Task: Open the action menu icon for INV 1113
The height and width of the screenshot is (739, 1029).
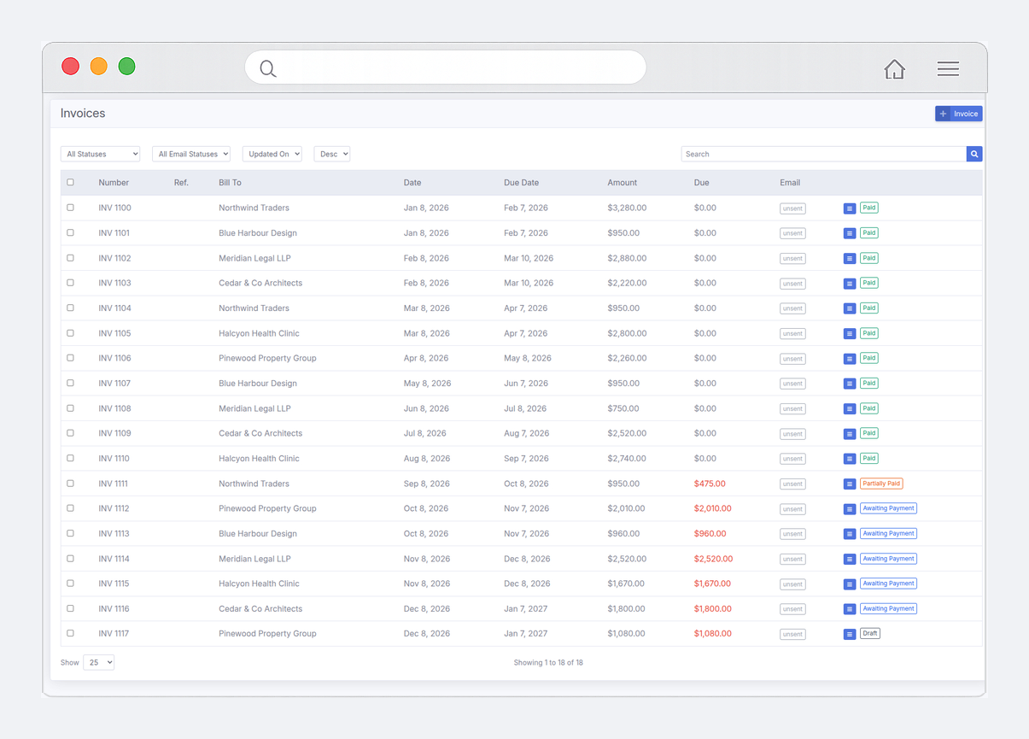Action: coord(850,534)
